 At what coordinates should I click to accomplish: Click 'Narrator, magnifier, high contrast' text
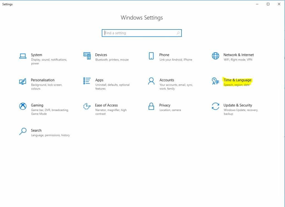[111, 112]
